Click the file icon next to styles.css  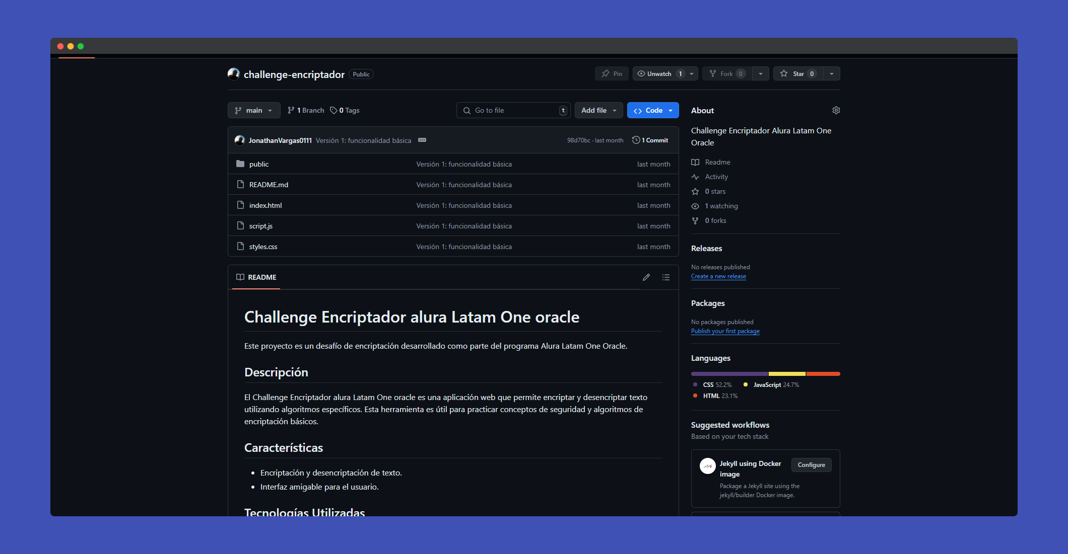tap(240, 246)
